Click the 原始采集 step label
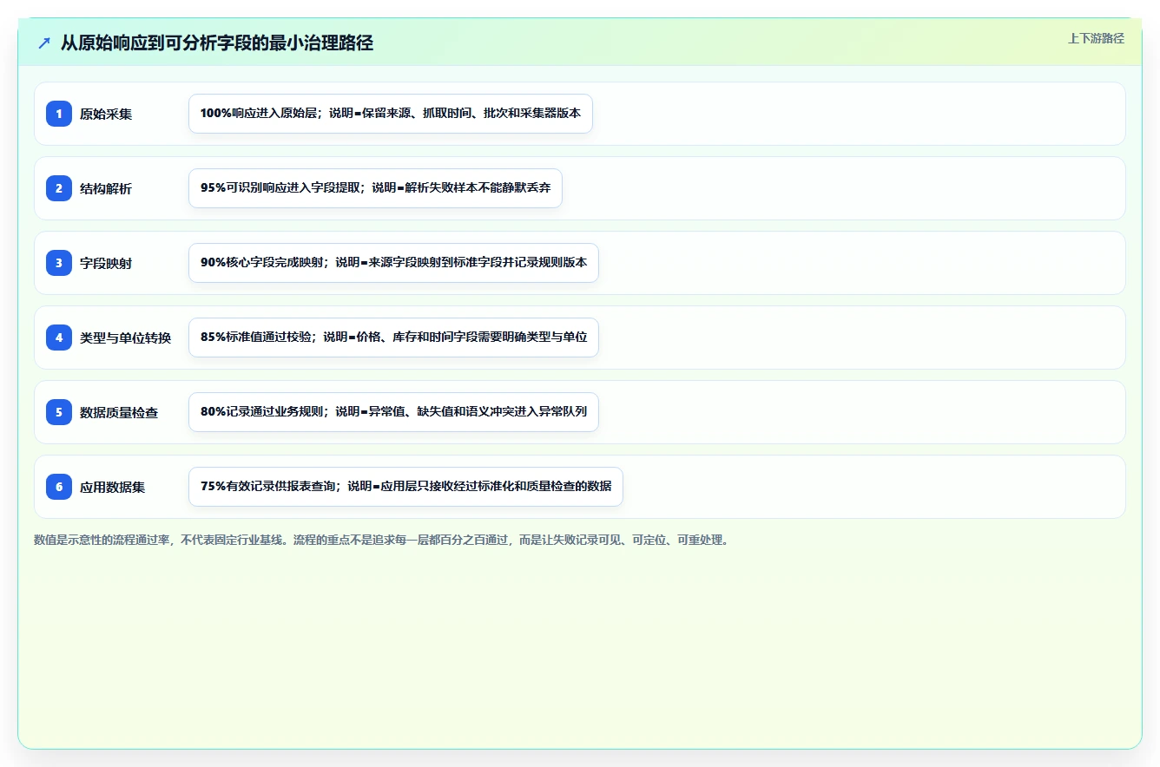The image size is (1160, 767). point(106,114)
